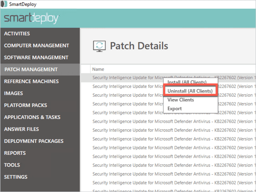Select the highlighted first Security Intelligence Update row
Image resolution: width=256 pixels, height=192 pixels.
pyautogui.click(x=168, y=78)
